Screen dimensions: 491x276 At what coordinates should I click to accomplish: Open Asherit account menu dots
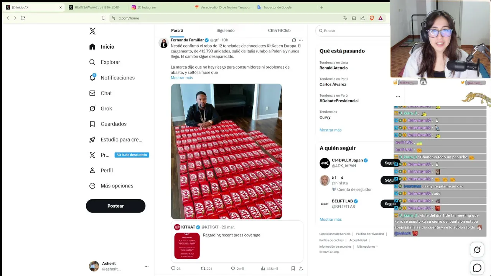[x=146, y=266]
